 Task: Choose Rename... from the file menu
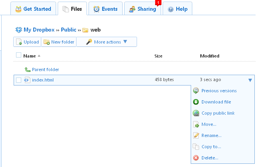coord(212,135)
